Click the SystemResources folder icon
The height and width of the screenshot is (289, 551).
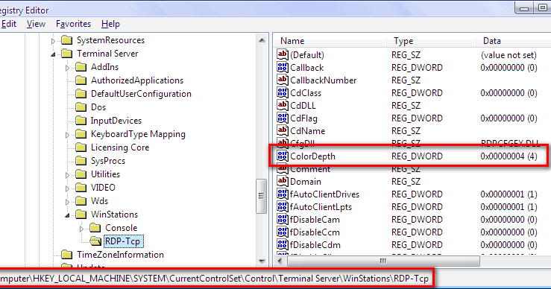(x=67, y=40)
